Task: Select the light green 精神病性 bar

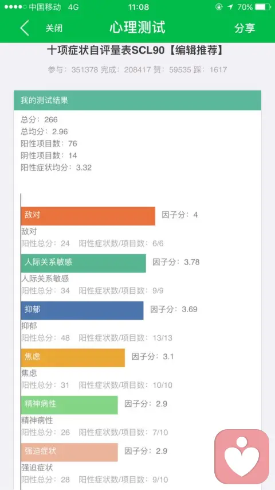Action: click(69, 405)
